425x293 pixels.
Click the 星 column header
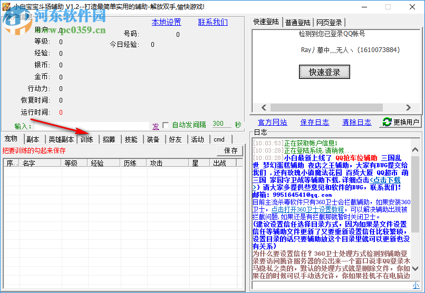coord(199,163)
